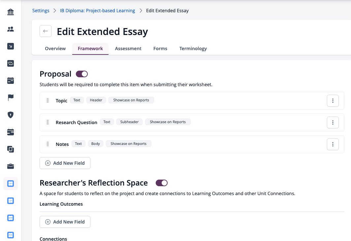
Task: Open the three-dot menu for Topic field
Action: [333, 101]
